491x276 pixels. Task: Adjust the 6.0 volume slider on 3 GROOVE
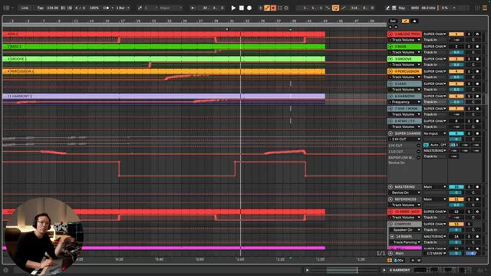pos(456,64)
